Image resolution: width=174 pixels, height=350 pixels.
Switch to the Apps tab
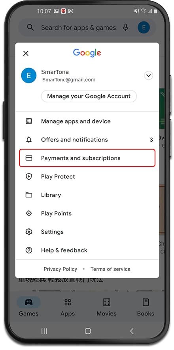pyautogui.click(x=68, y=308)
